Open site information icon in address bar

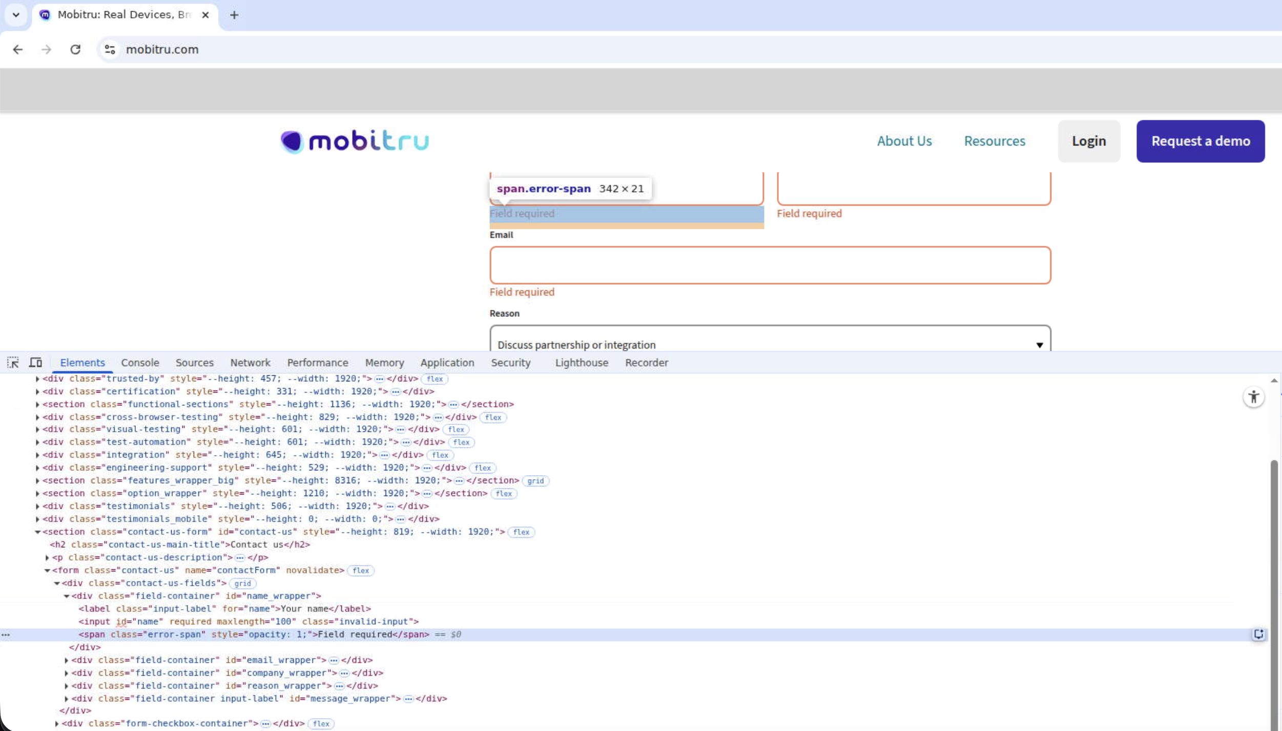click(x=110, y=49)
